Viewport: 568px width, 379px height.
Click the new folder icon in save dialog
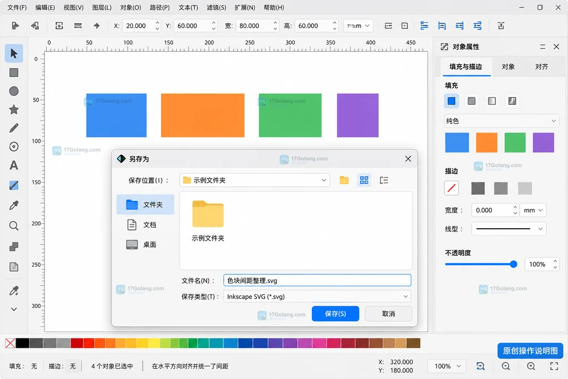point(344,180)
